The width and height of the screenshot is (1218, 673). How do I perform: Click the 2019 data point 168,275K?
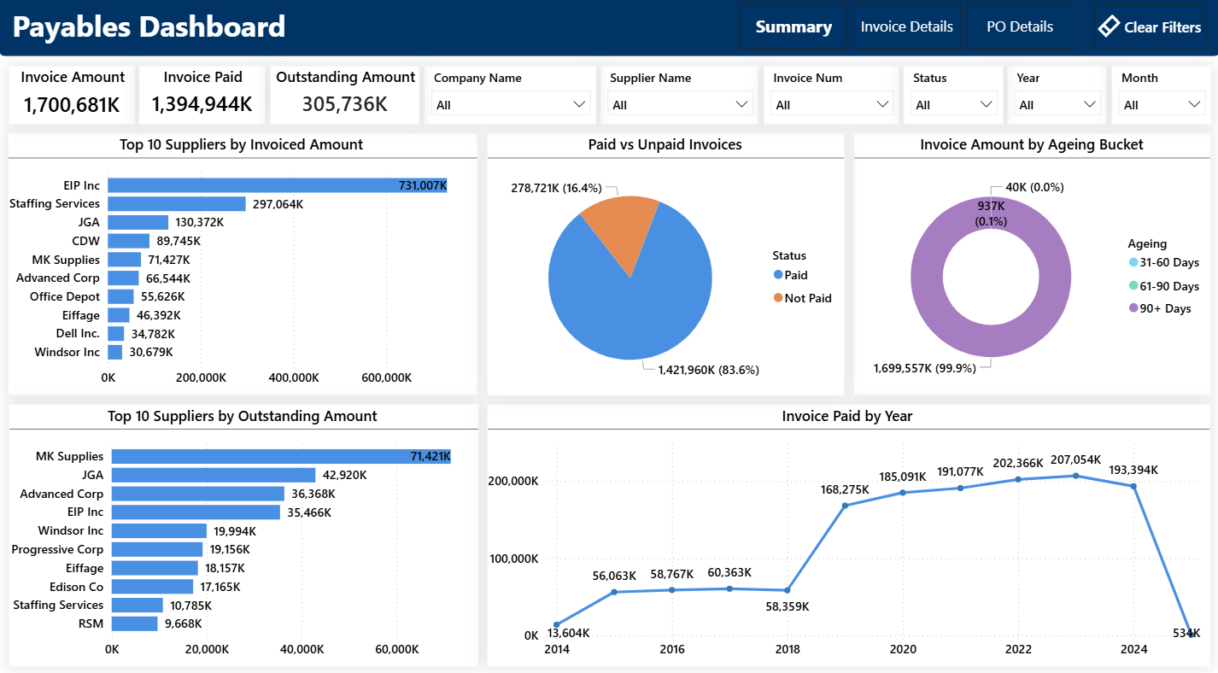click(x=845, y=506)
